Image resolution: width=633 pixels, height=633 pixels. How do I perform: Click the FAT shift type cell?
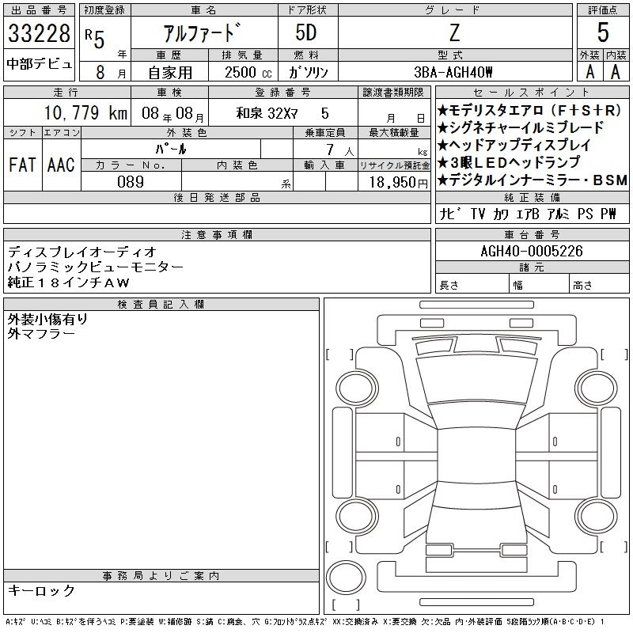click(21, 165)
